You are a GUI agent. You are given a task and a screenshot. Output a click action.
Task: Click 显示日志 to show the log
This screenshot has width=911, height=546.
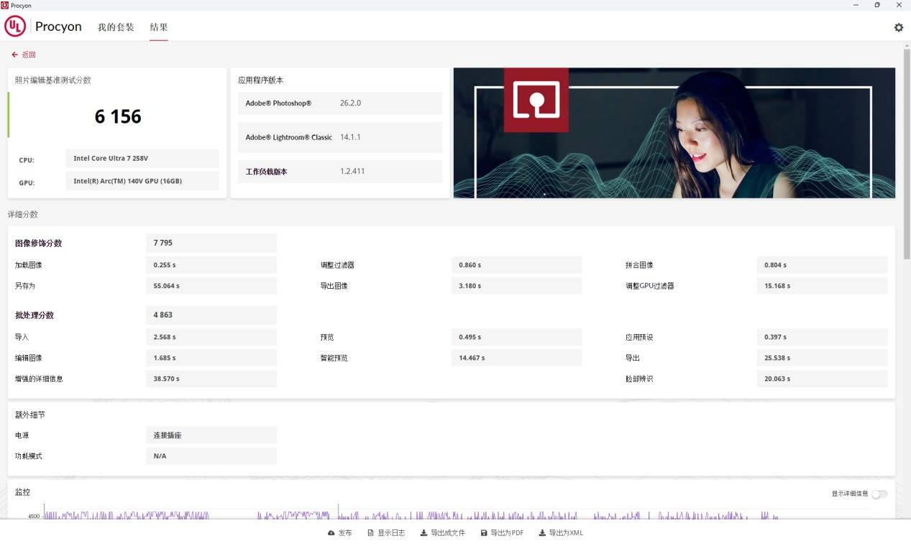(386, 533)
